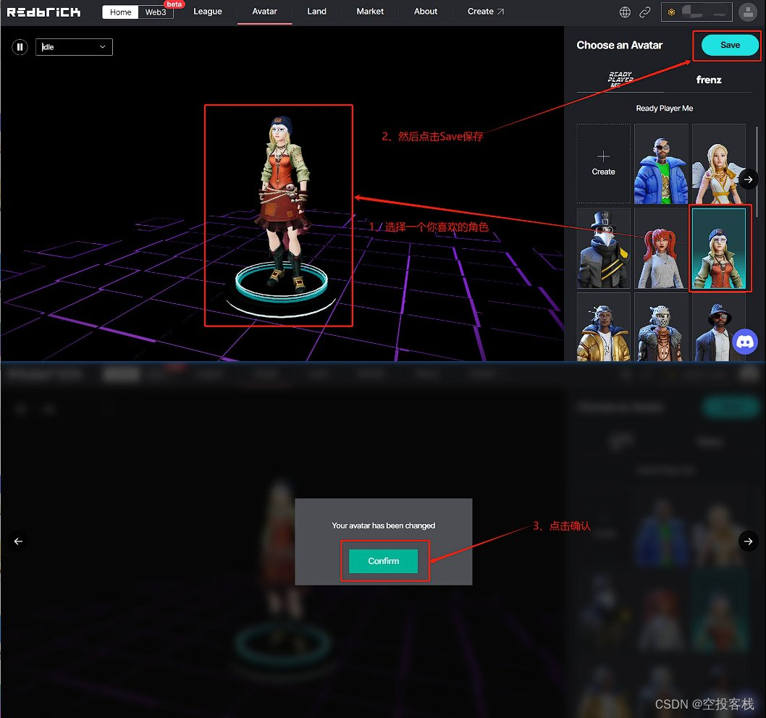
Task: Click the 3D avatar model preview
Action: (x=283, y=205)
